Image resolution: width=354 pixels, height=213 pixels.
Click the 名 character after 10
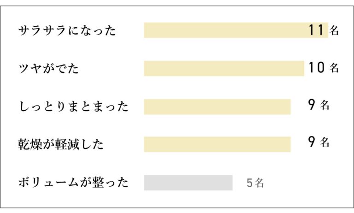[334, 68]
